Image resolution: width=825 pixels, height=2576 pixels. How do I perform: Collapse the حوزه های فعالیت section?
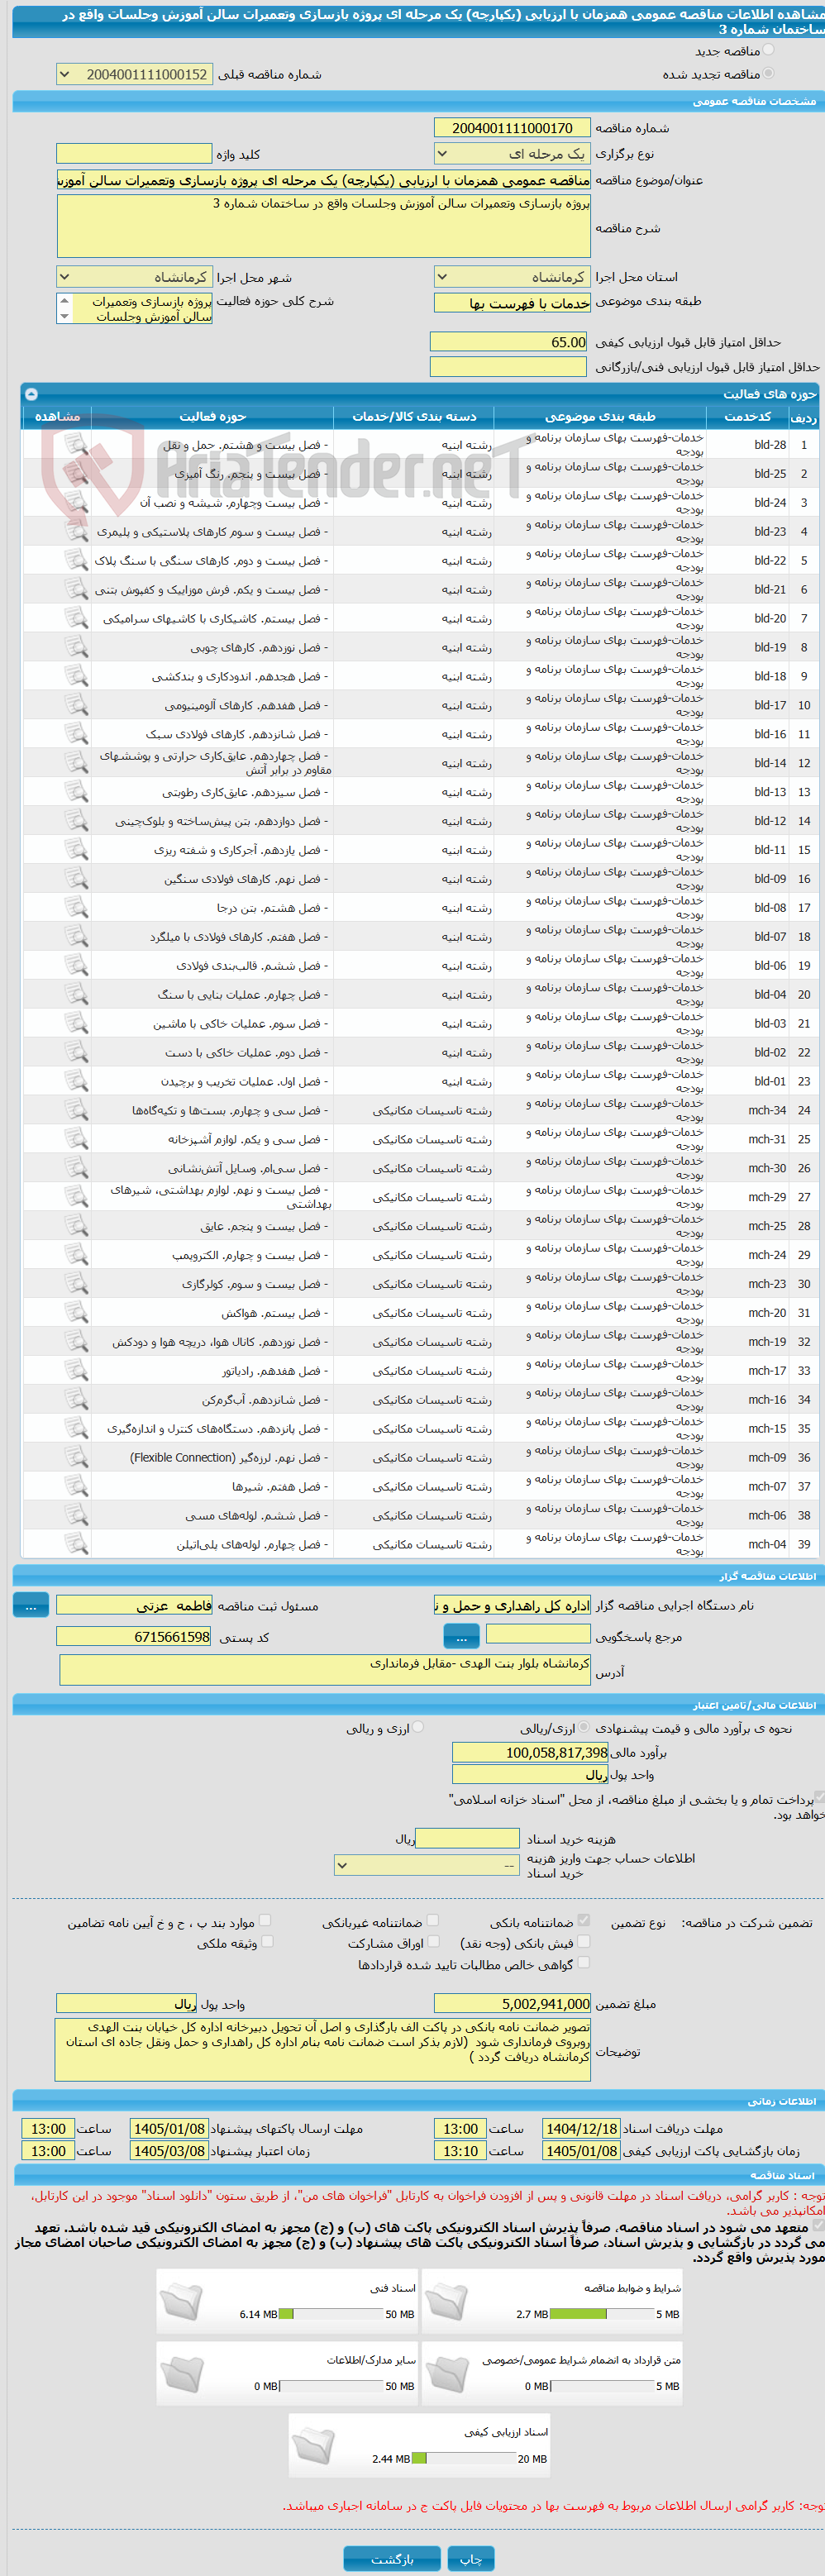[31, 394]
